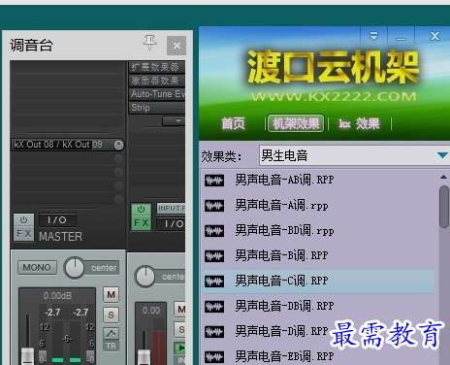
Task: Mute the master track
Action: point(111,295)
